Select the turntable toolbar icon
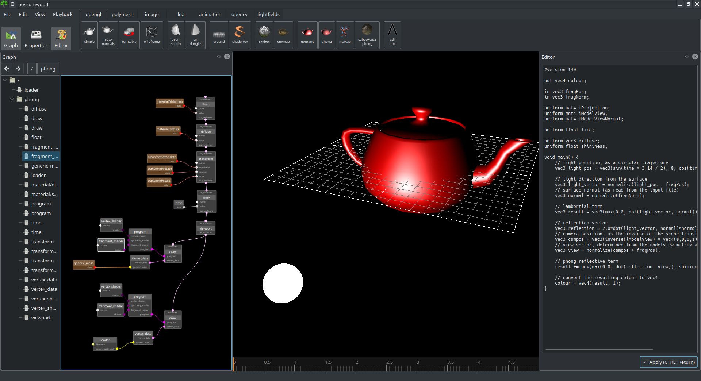 (129, 35)
